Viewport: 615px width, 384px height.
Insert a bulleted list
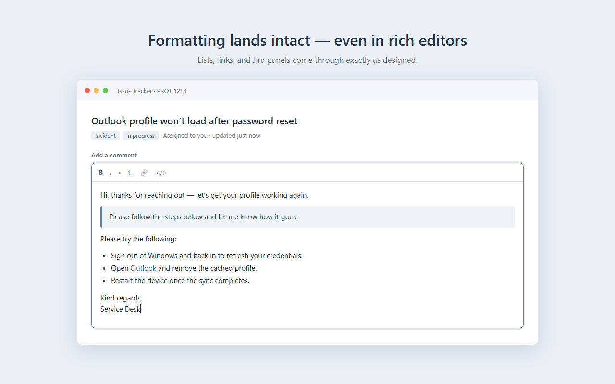120,173
